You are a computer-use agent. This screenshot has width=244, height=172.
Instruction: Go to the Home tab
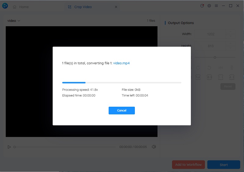point(21,7)
